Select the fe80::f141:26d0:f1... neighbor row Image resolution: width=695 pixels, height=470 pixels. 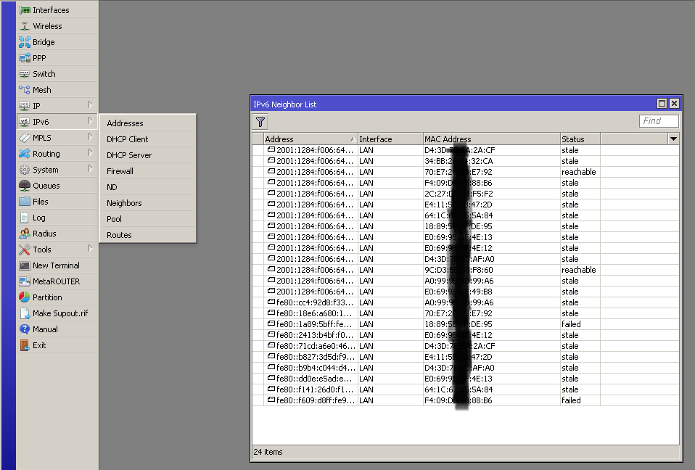coord(466,389)
